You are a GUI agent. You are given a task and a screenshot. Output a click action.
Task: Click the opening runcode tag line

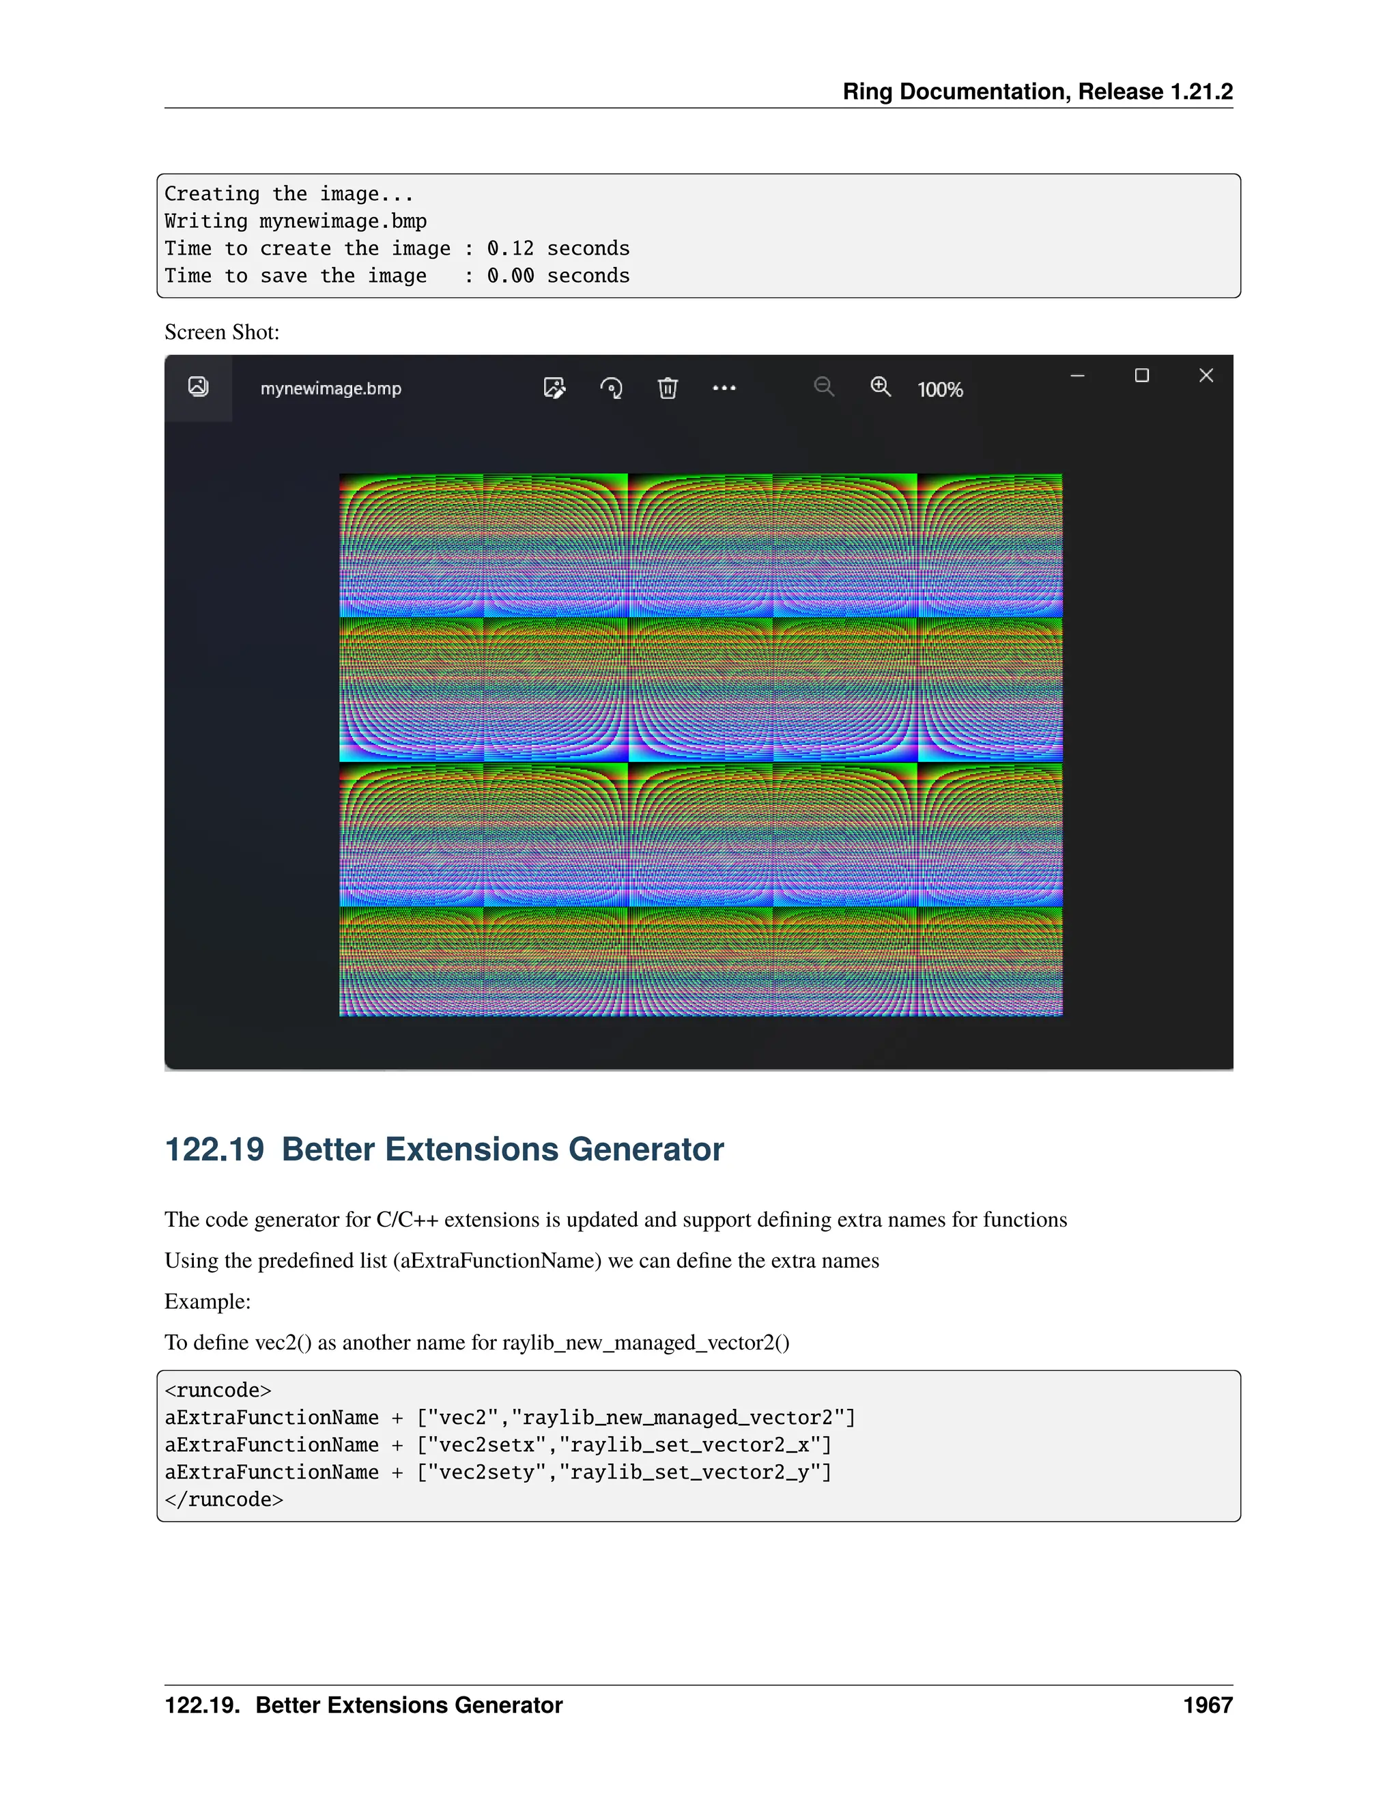click(218, 1390)
